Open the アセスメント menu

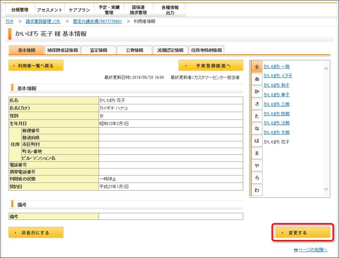point(49,10)
